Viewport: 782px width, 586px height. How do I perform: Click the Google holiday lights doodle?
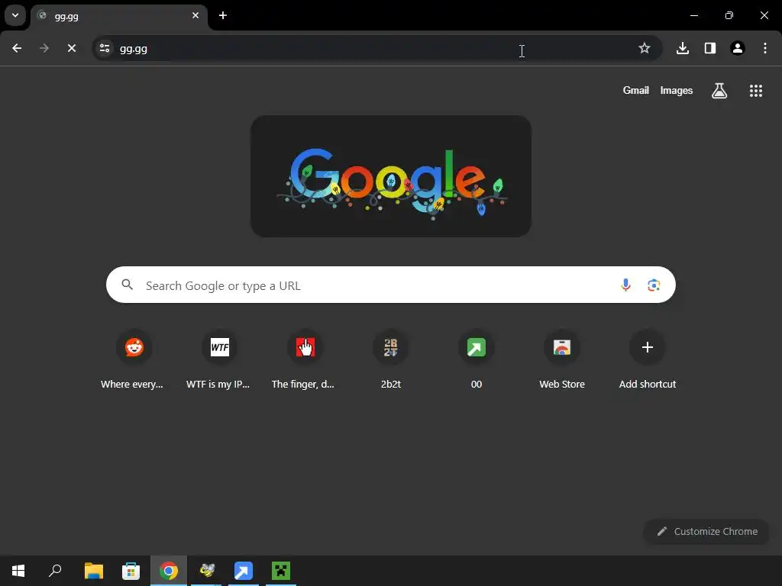point(390,176)
